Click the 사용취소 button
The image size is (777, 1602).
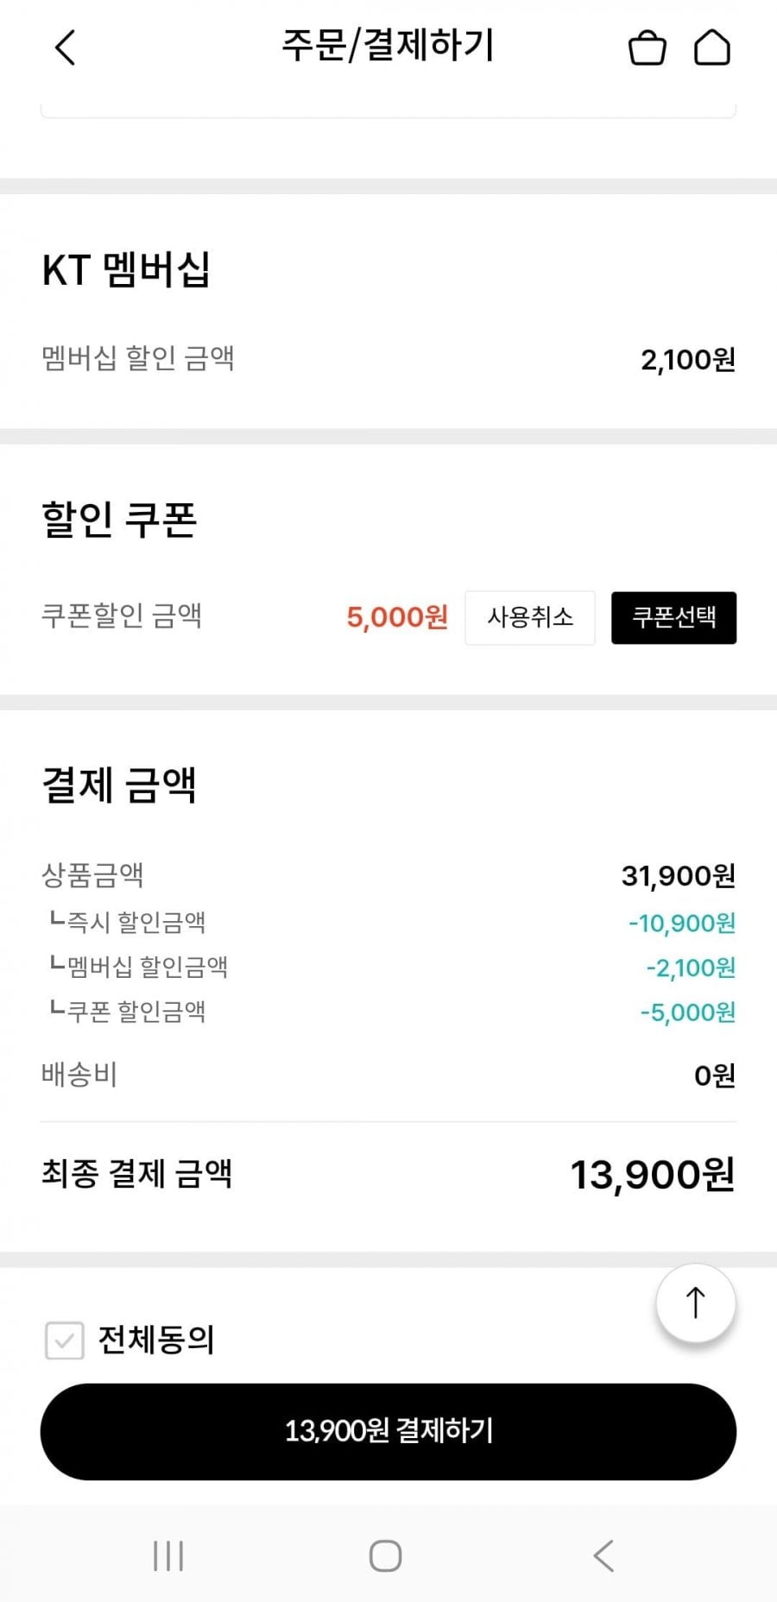pos(530,617)
